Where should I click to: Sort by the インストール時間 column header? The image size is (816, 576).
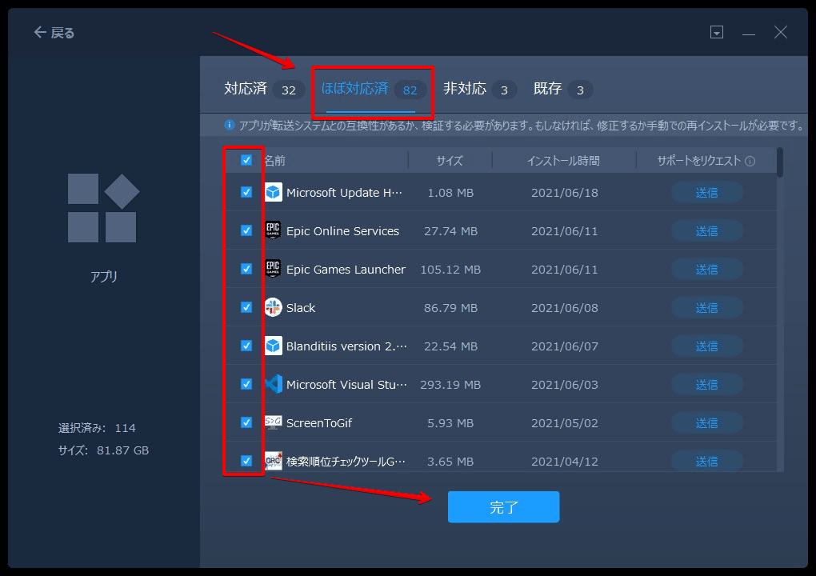[x=564, y=161]
